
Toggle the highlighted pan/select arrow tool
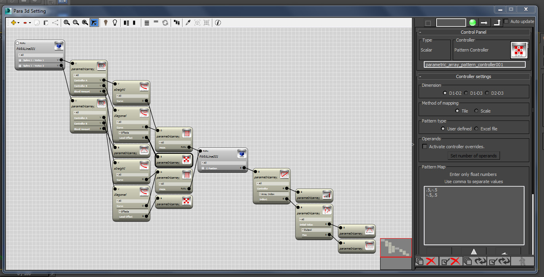tap(94, 23)
